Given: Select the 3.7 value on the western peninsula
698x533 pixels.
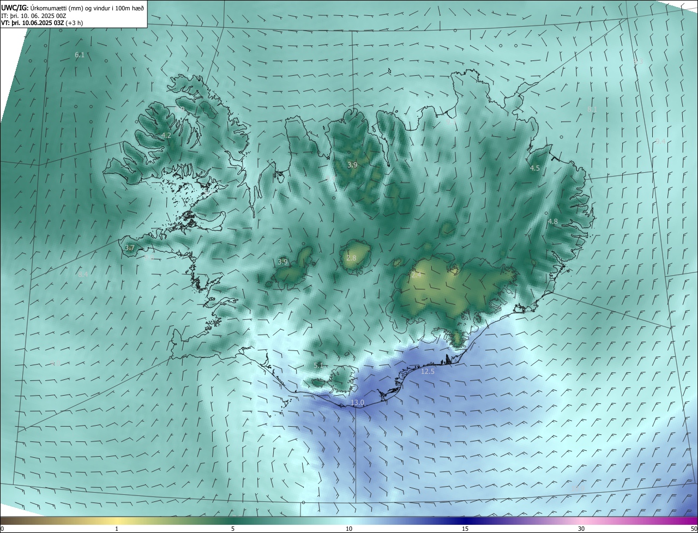Looking at the screenshot, I should tap(129, 248).
